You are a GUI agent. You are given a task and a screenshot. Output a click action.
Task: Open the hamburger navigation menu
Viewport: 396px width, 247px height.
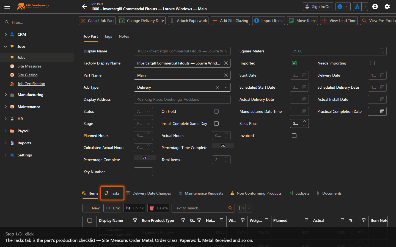(x=7, y=7)
